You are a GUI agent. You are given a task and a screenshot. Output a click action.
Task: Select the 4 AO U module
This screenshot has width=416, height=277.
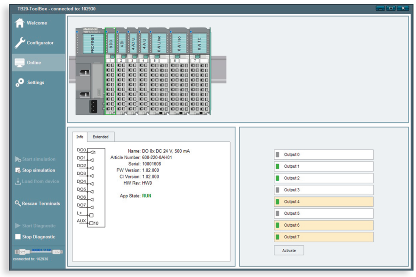click(132, 71)
